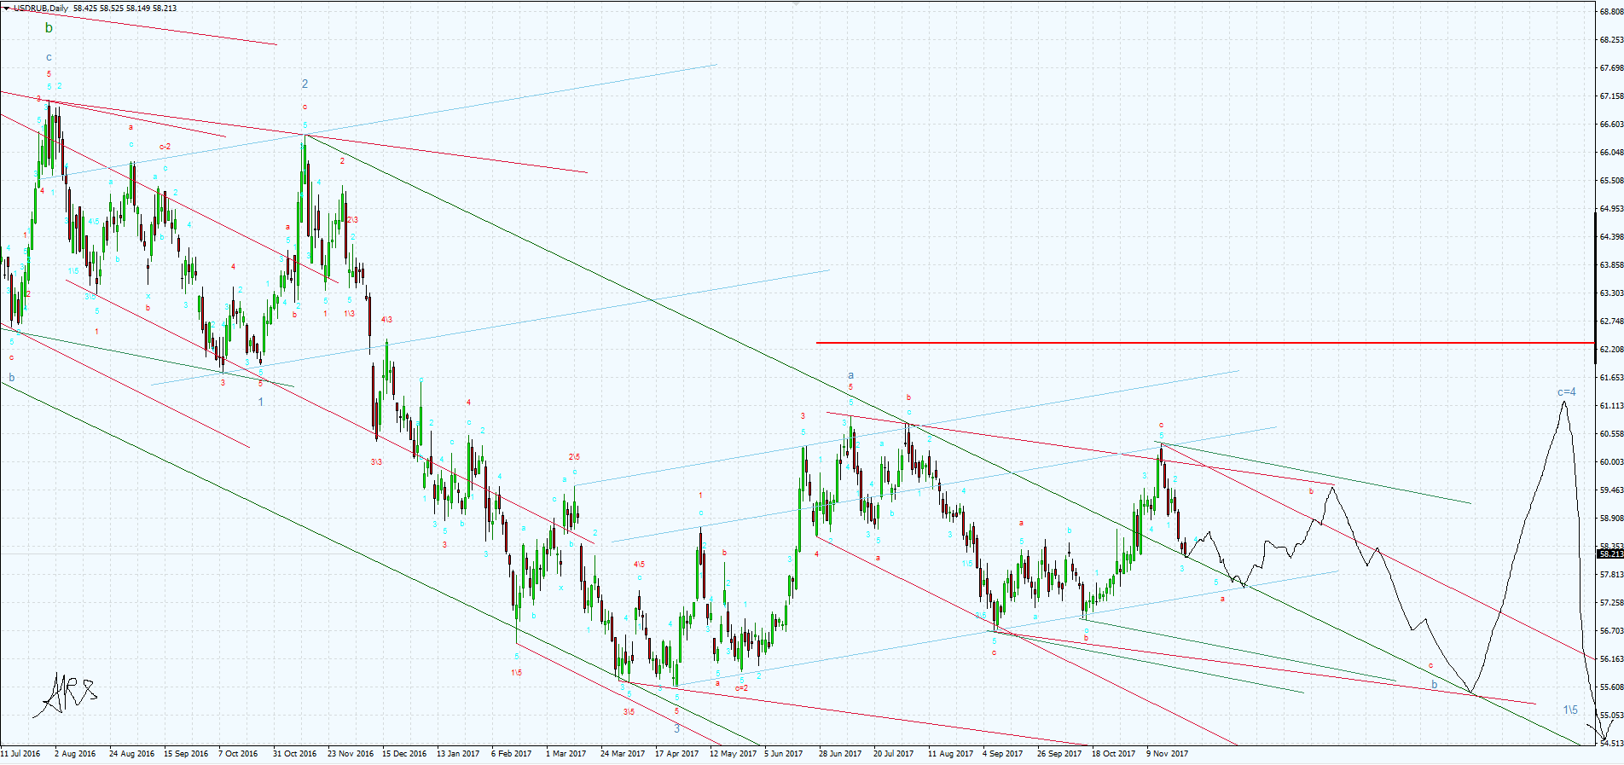Click the 1 Mar 2017 date label
The height and width of the screenshot is (765, 1624).
[x=565, y=754]
